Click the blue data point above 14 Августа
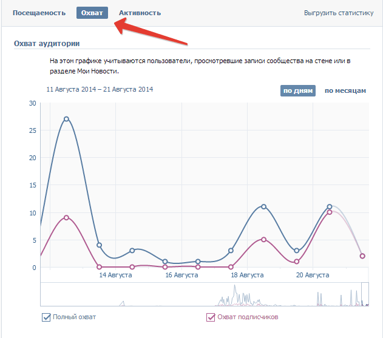The width and height of the screenshot is (383, 338). [99, 245]
